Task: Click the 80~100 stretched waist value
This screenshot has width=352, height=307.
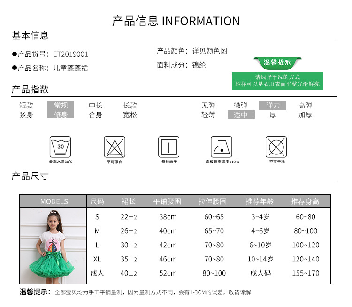Action: coord(214,273)
